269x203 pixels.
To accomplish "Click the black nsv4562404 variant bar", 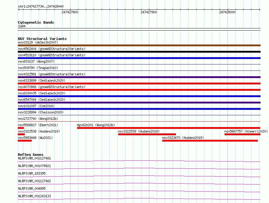I will pyautogui.click(x=139, y=52).
